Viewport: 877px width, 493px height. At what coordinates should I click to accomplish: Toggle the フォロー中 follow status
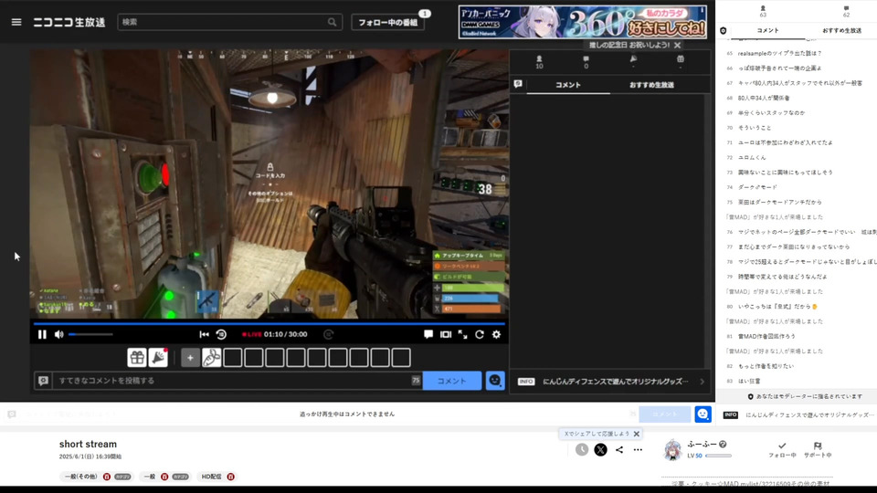click(782, 450)
